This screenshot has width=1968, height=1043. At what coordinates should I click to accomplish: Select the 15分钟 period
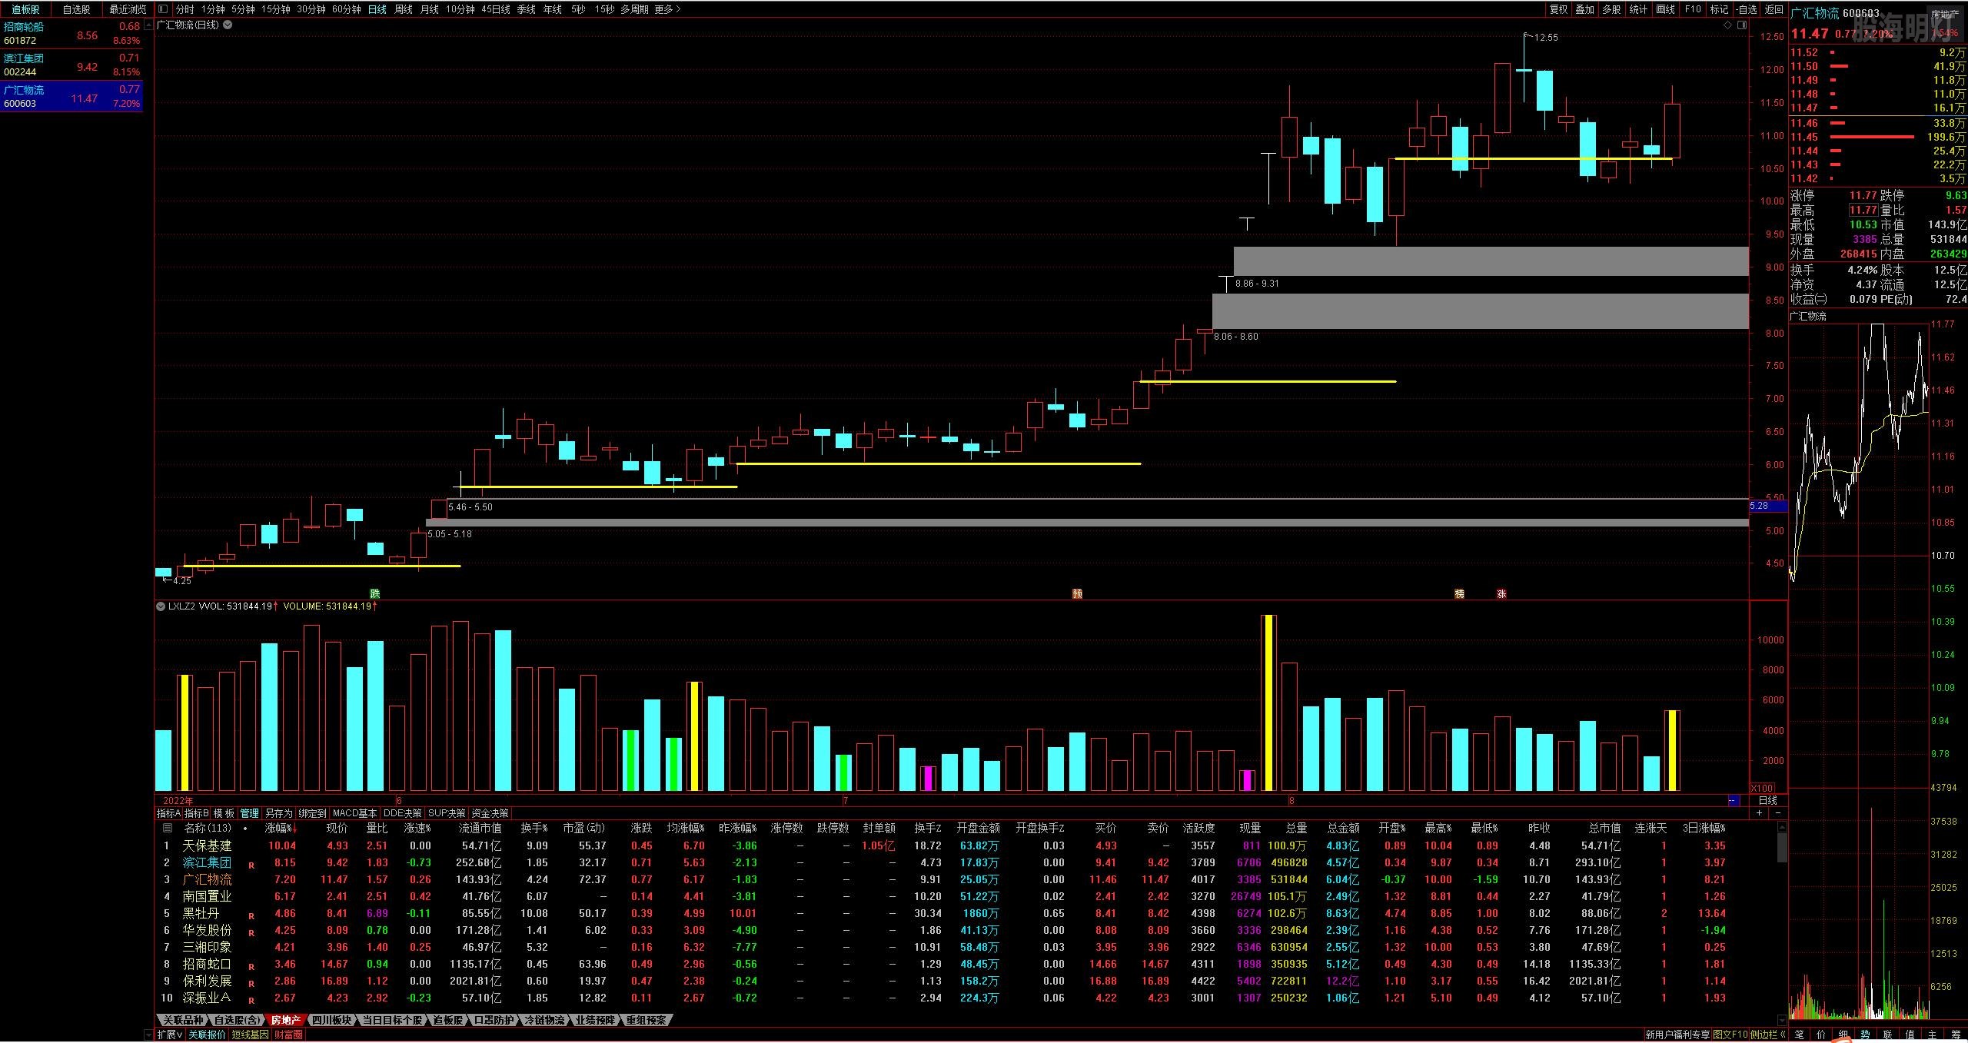(276, 9)
